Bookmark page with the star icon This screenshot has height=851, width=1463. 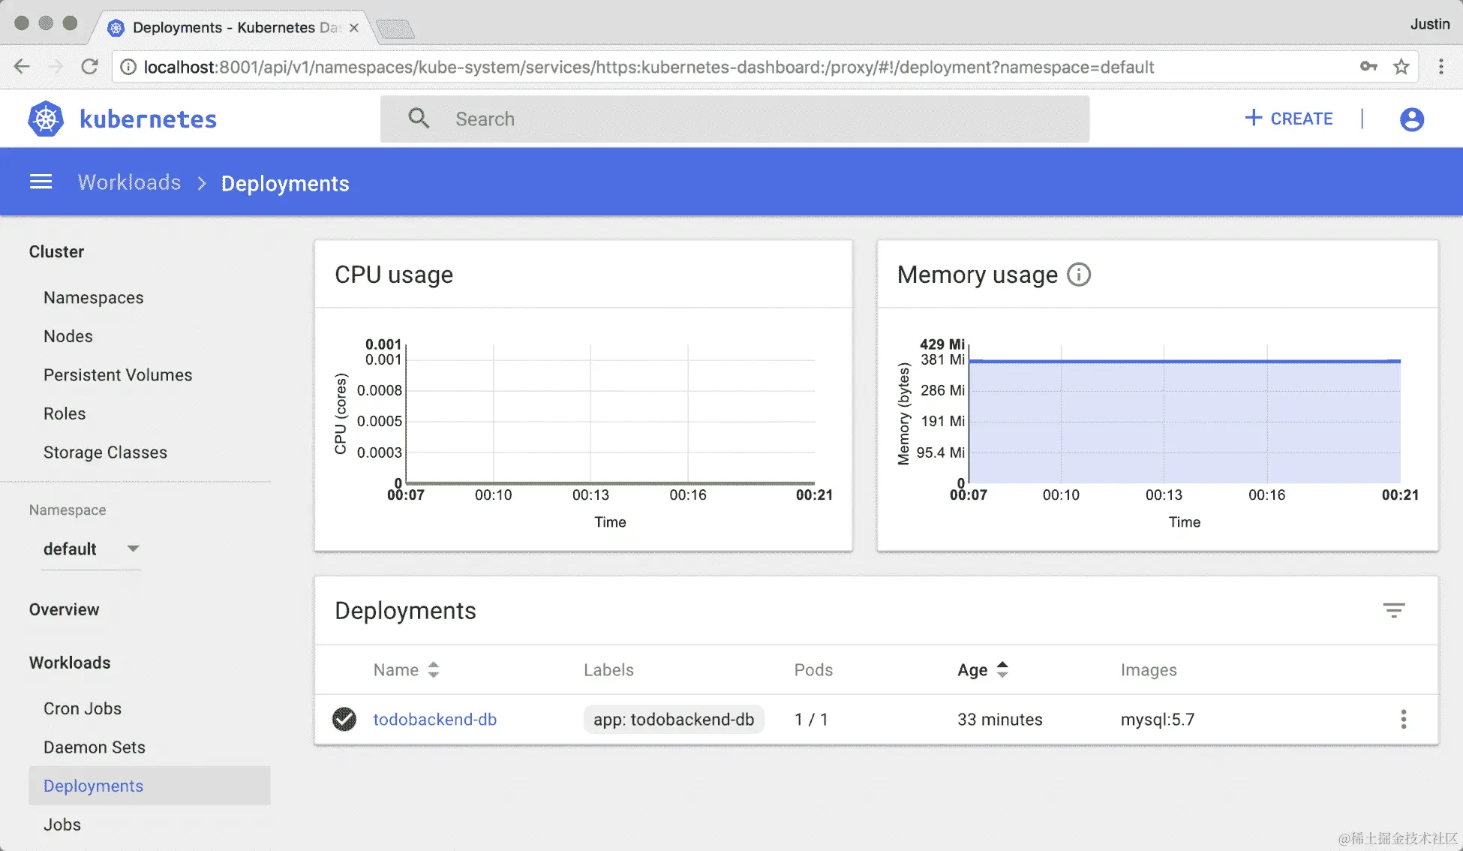1401,67
